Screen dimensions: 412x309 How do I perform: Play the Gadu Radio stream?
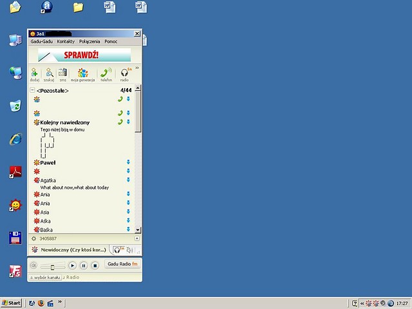(x=72, y=266)
